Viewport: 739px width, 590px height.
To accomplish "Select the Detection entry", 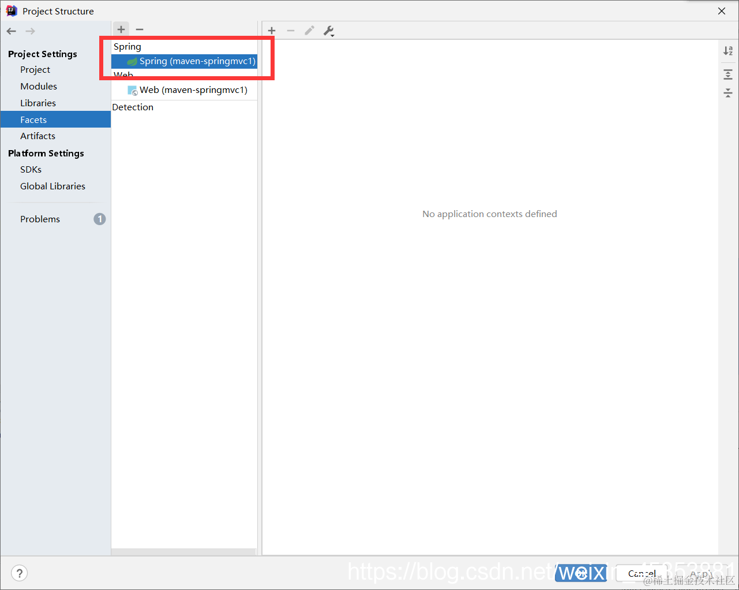I will pos(133,107).
